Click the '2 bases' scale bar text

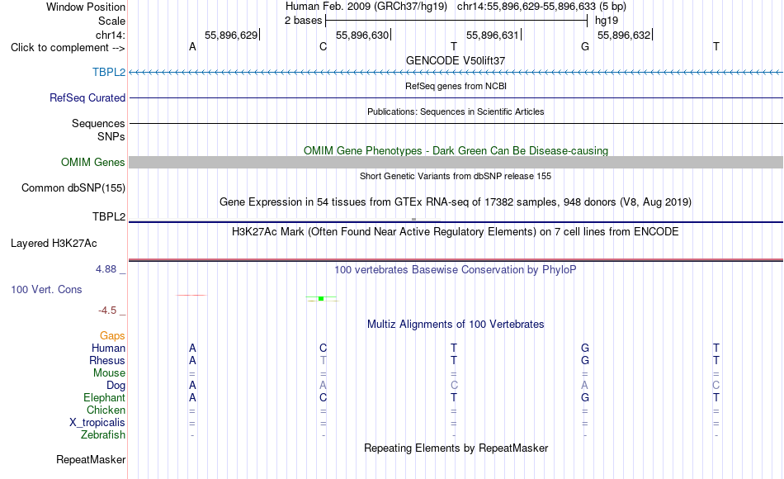(x=304, y=21)
